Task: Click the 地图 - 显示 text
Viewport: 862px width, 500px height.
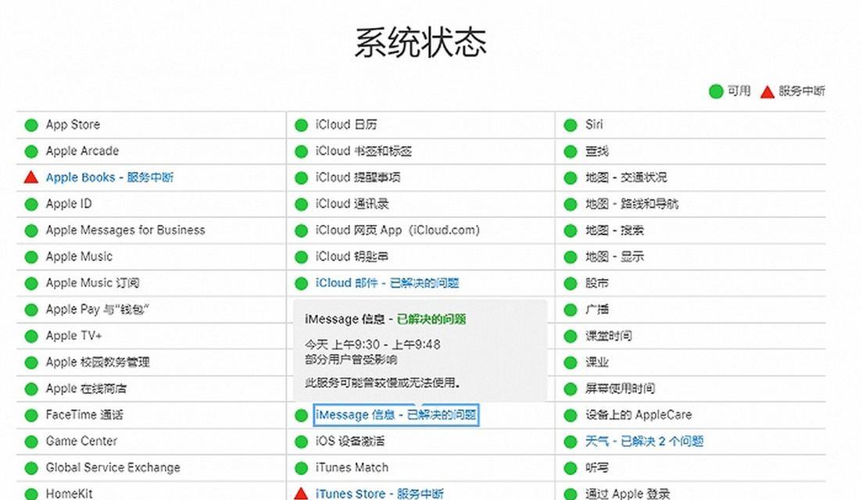Action: (614, 256)
